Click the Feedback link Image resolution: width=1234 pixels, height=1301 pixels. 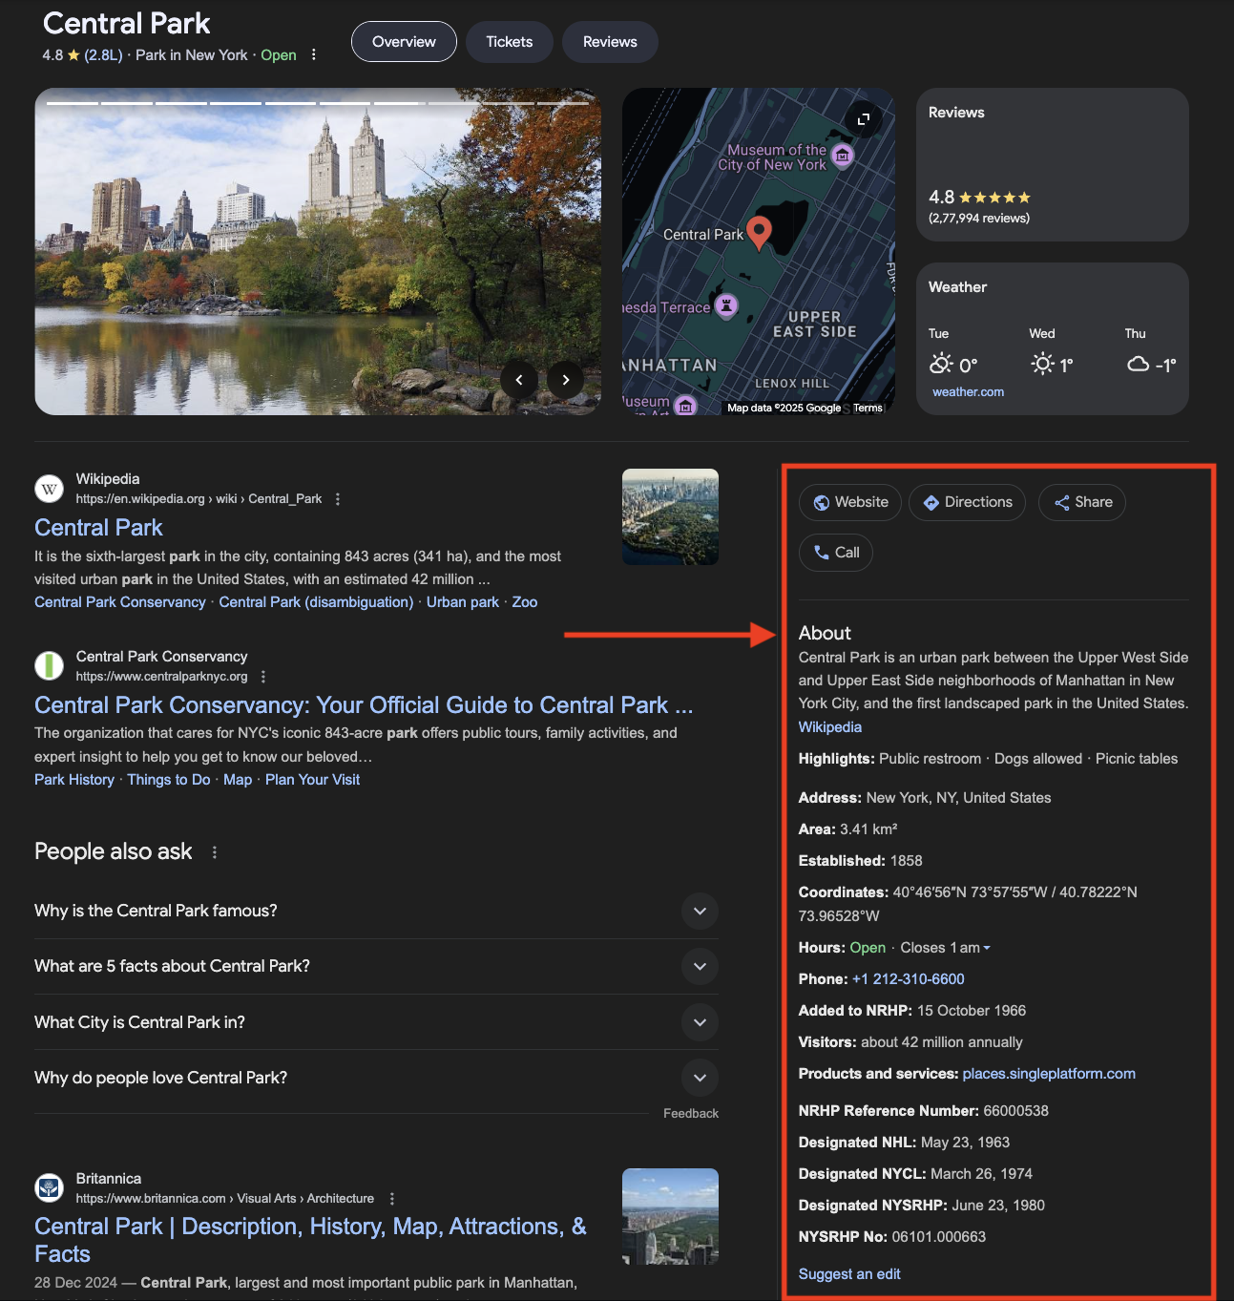point(691,1114)
